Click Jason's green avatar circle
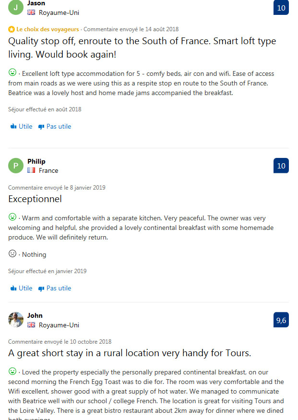 pyautogui.click(x=16, y=8)
